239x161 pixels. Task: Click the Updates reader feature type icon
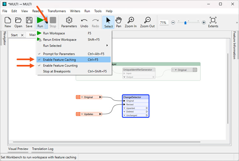pos(78,114)
